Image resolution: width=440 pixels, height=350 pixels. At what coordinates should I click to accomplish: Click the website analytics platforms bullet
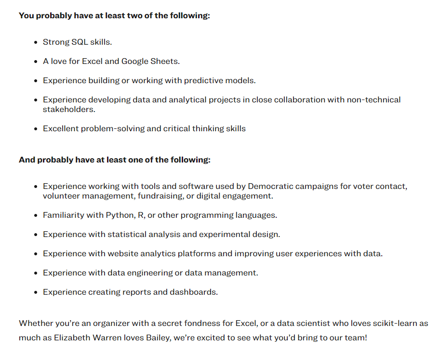213,253
